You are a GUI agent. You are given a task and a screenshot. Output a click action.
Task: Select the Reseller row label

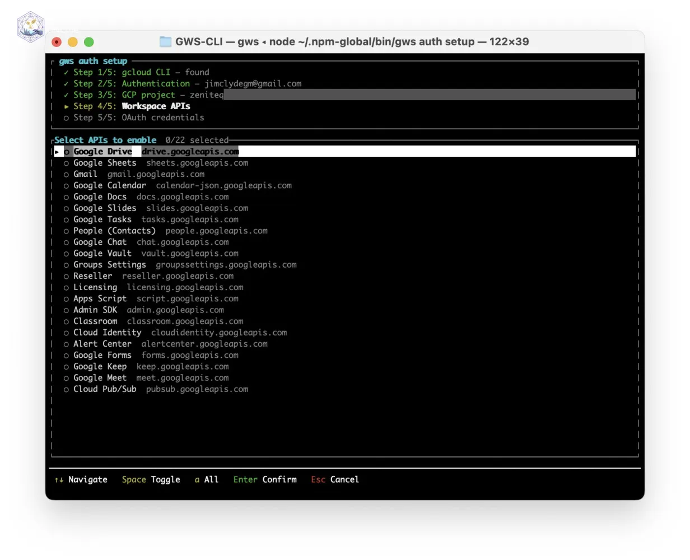[93, 276]
